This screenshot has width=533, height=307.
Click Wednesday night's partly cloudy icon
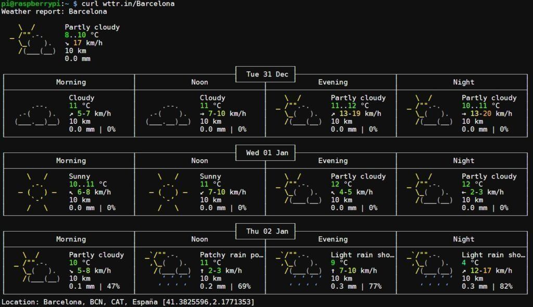[430, 189]
